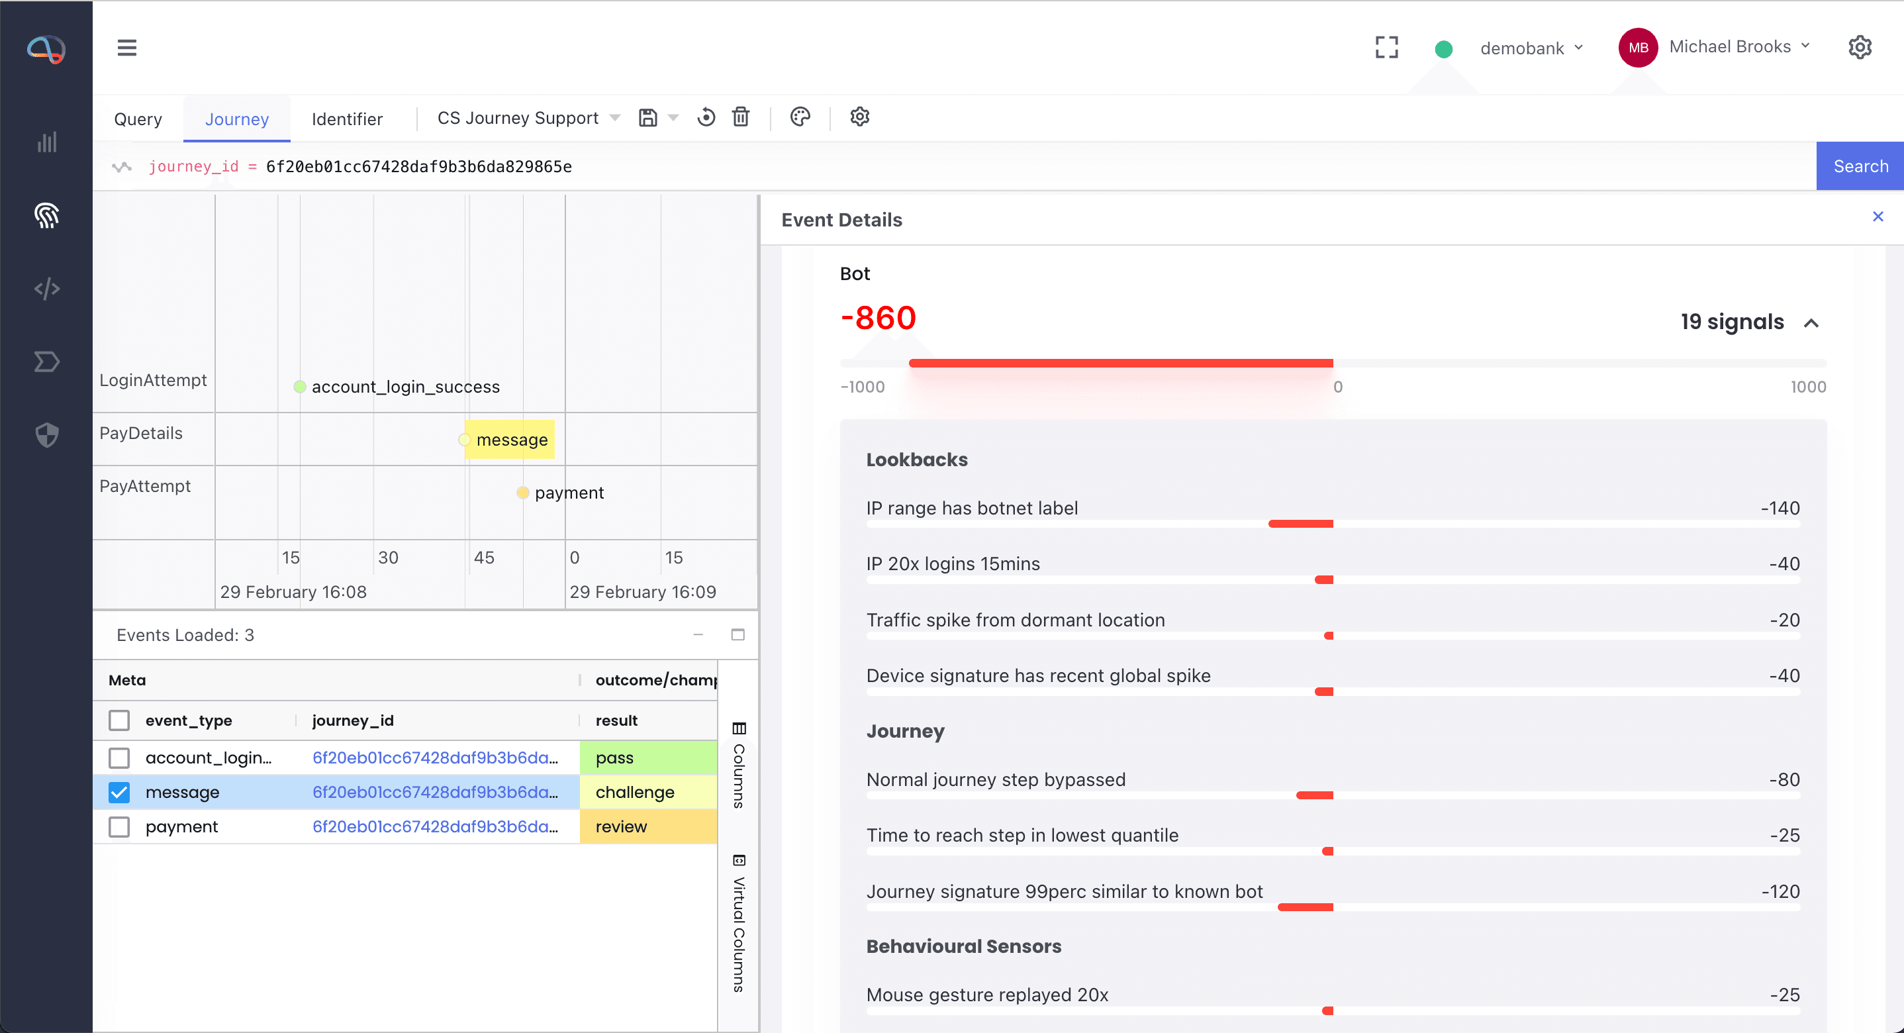The image size is (1904, 1033).
Task: Check the account_login event checkbox
Action: (x=119, y=758)
